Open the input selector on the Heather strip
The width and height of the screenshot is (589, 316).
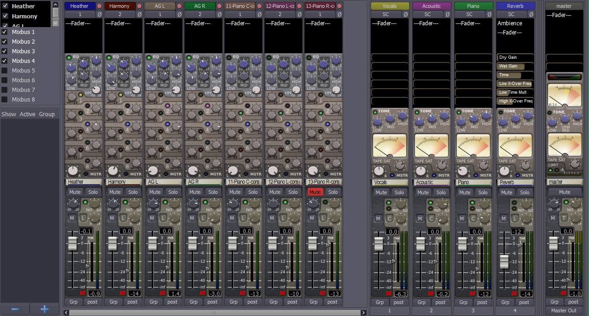click(x=80, y=14)
